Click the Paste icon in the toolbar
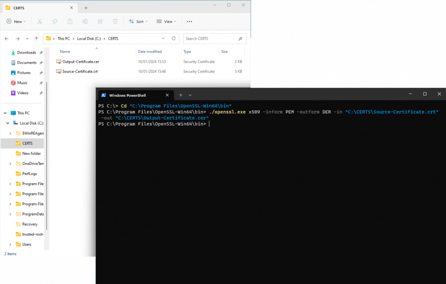Viewport: 446px width, 284px height. [x=70, y=21]
